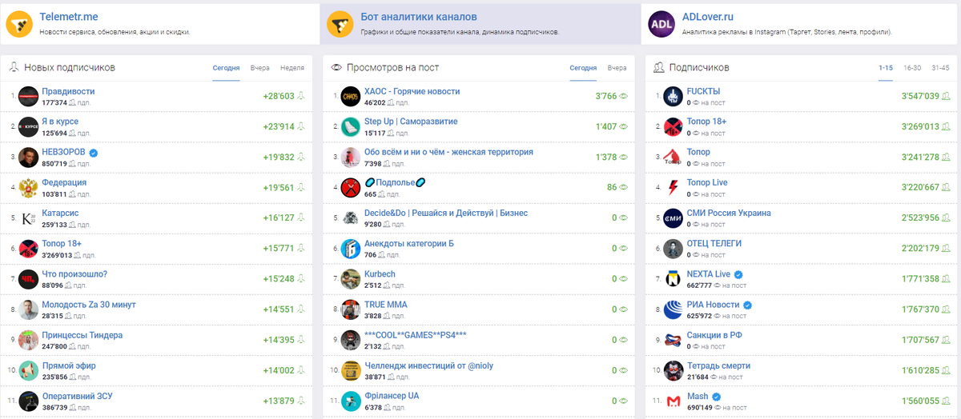The width and height of the screenshot is (961, 419).
Task: Switch new subscribers panel to Сегодня
Action: pos(226,68)
